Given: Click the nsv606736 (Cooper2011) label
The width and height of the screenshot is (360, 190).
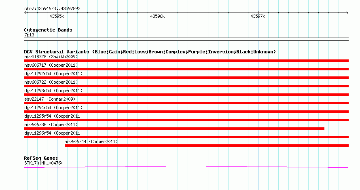Looking at the screenshot, I should tap(51, 125).
